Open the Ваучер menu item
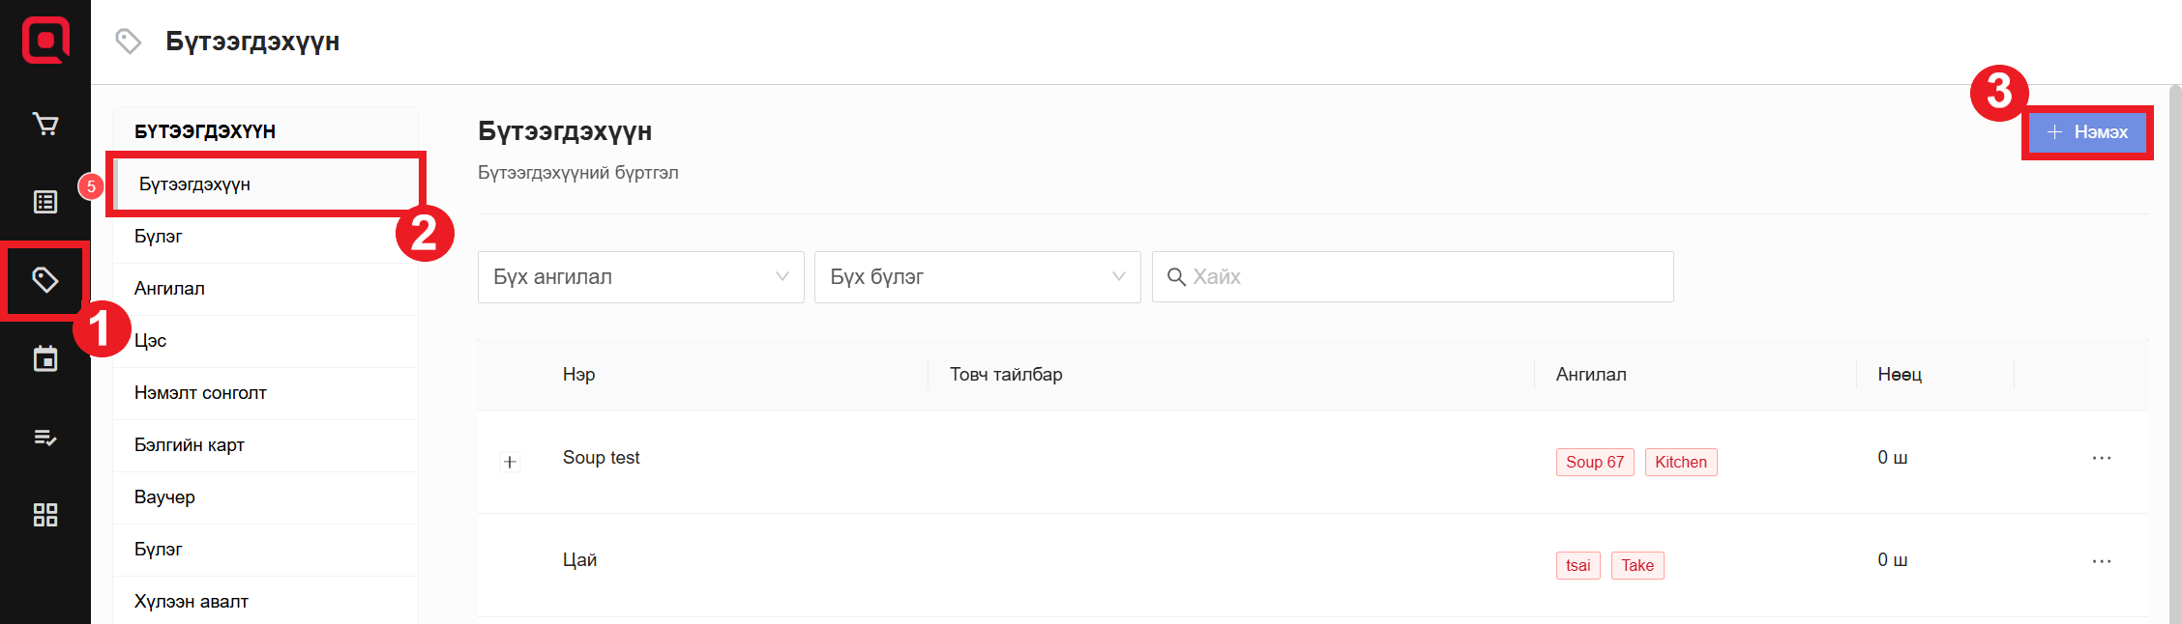Image resolution: width=2182 pixels, height=624 pixels. click(x=164, y=497)
